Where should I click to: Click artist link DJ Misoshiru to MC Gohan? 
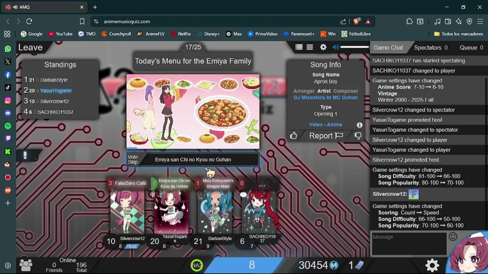pyautogui.click(x=326, y=97)
